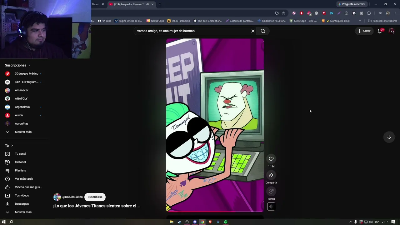
Task: Click the install app icon in address bar
Action: [x=277, y=13]
